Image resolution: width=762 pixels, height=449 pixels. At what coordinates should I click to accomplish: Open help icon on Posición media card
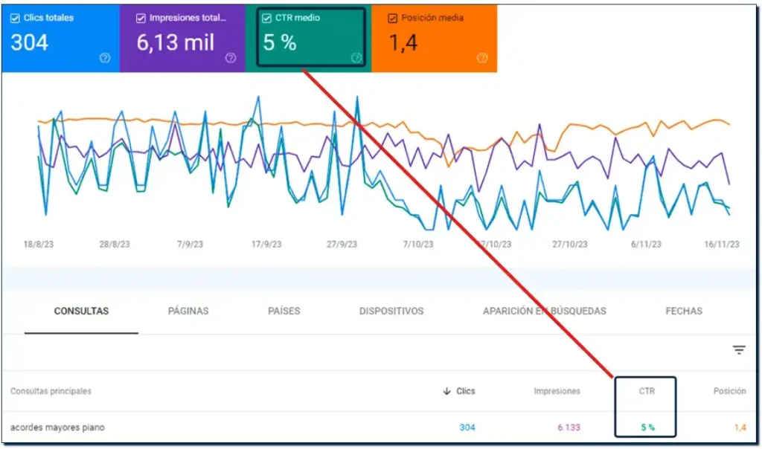click(482, 58)
